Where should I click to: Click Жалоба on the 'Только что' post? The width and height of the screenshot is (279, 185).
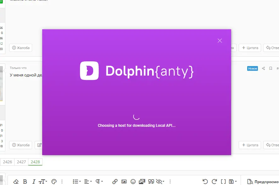click(21, 145)
